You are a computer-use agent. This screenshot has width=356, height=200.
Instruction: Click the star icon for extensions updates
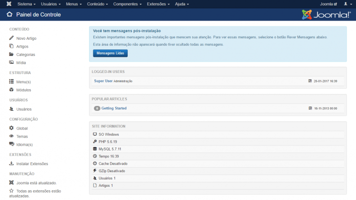(x=11, y=191)
